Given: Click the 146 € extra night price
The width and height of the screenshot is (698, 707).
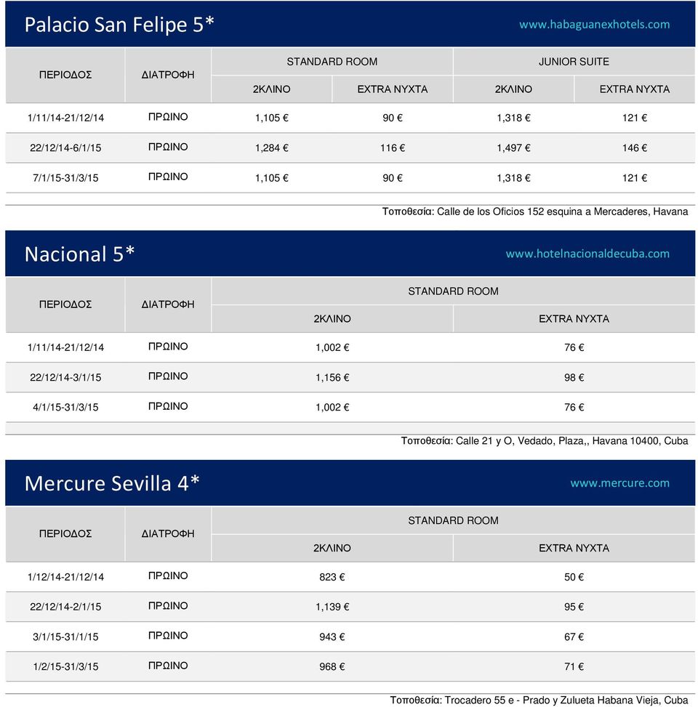Looking at the screenshot, I should (x=635, y=148).
